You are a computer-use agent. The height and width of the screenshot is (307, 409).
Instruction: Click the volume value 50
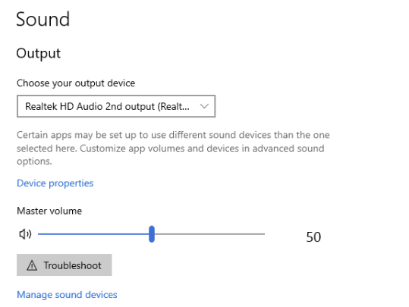tap(313, 237)
